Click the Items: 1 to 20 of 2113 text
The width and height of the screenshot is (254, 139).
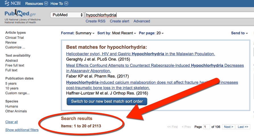81,126
